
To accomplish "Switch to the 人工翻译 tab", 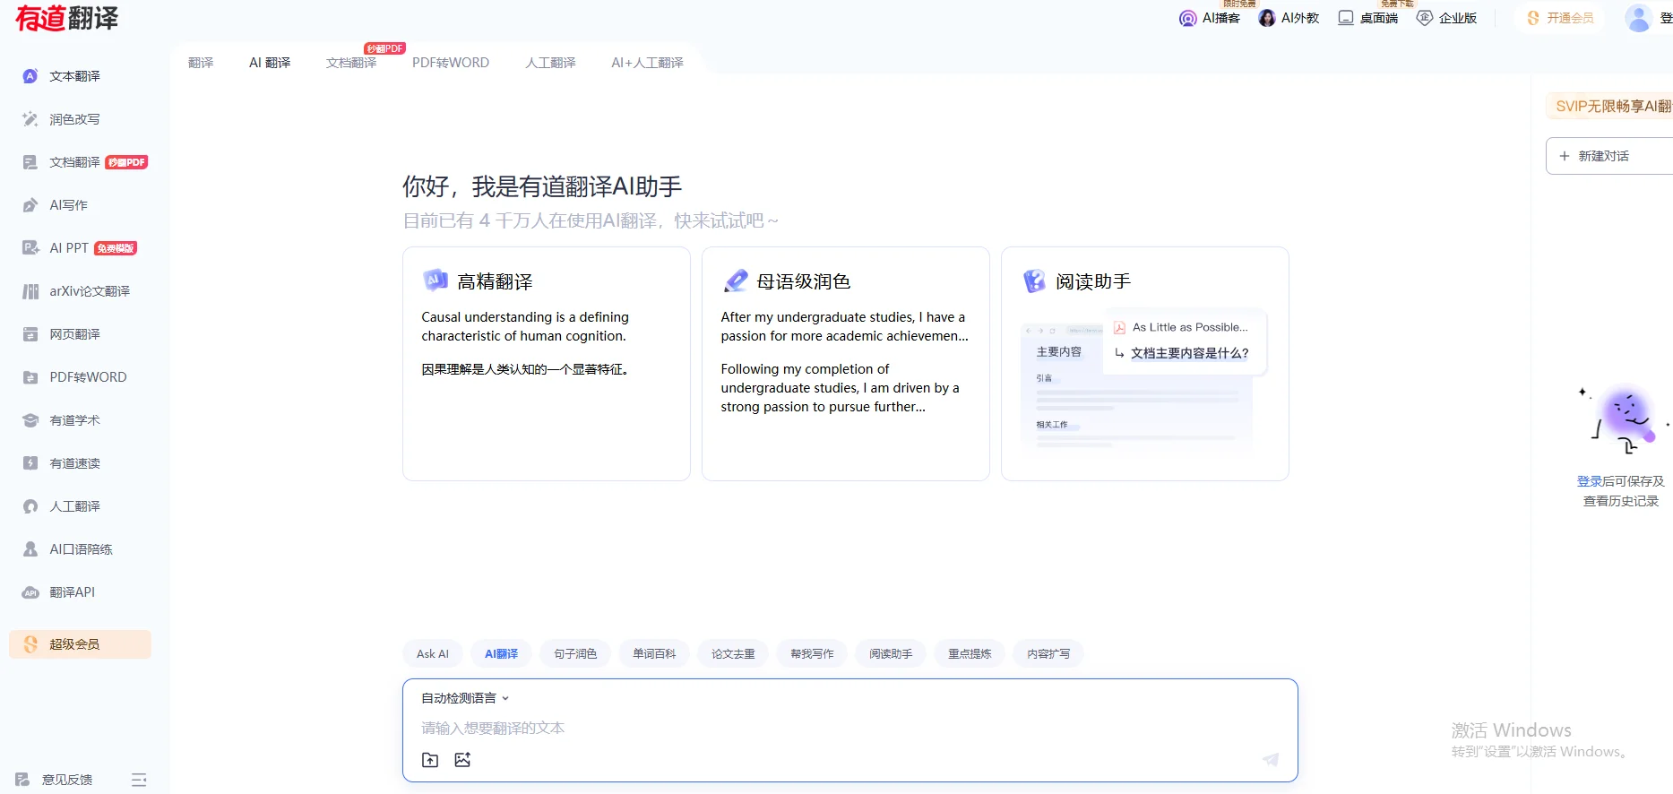I will 550,63.
